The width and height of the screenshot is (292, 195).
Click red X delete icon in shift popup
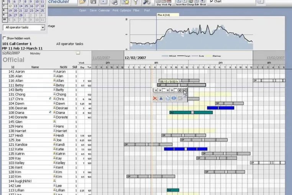(x=155, y=98)
